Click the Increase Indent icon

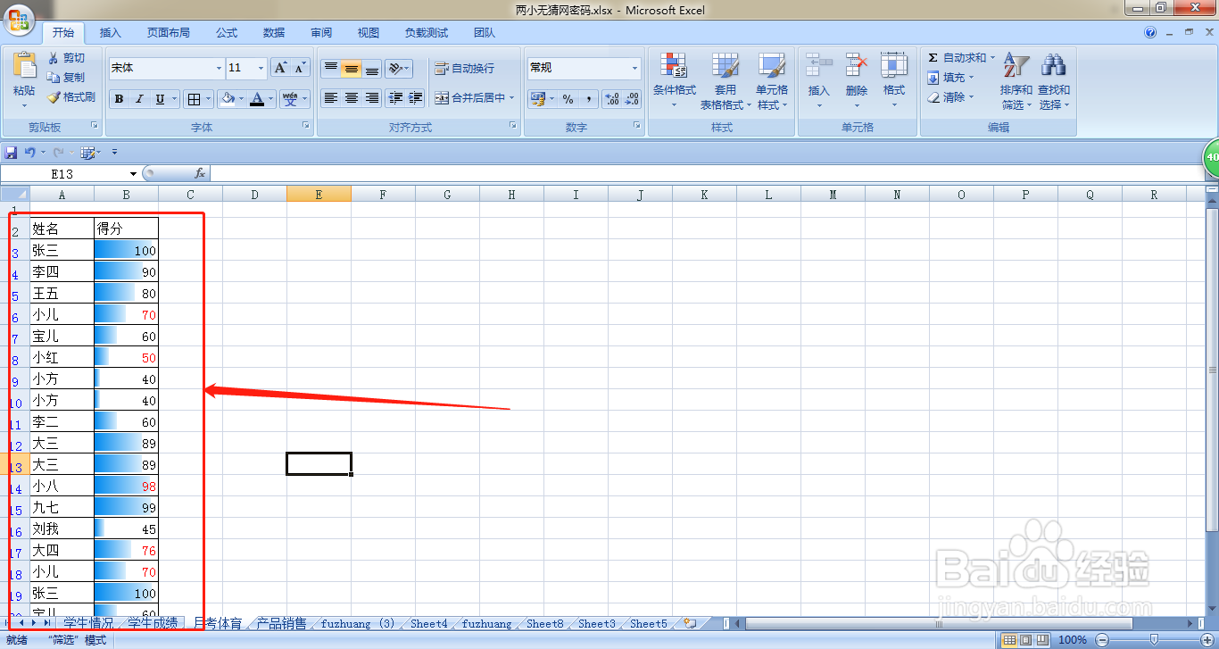(x=415, y=98)
